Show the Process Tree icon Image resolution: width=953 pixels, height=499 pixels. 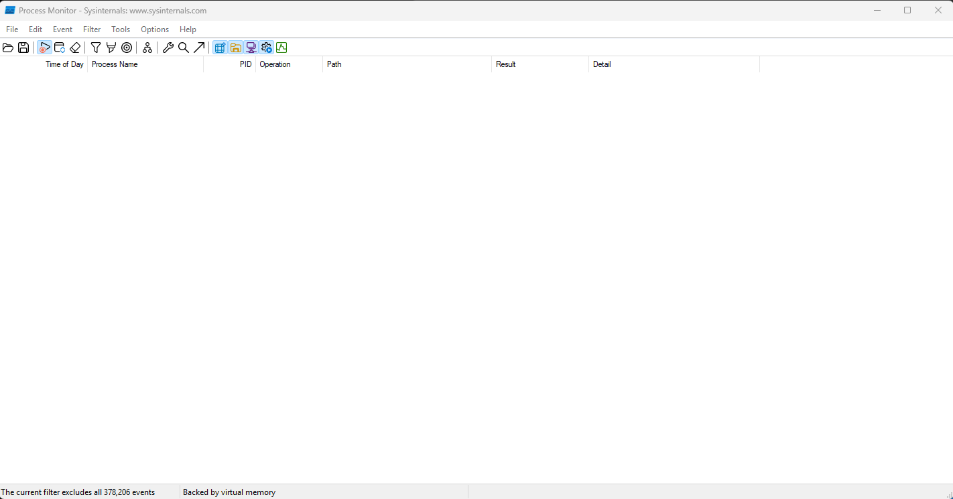[x=147, y=48]
